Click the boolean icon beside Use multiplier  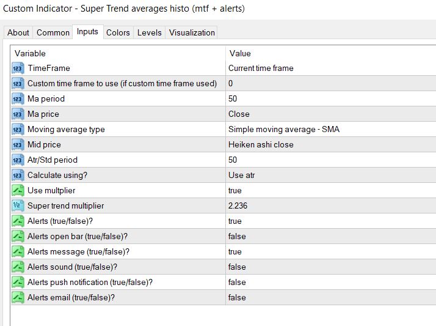17,191
